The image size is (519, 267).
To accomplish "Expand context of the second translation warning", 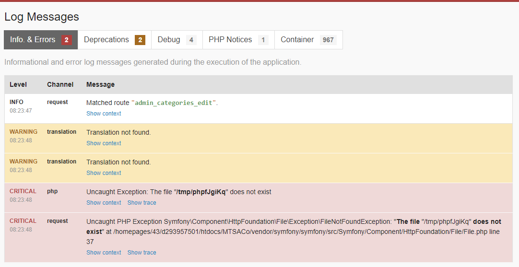I will tap(104, 173).
